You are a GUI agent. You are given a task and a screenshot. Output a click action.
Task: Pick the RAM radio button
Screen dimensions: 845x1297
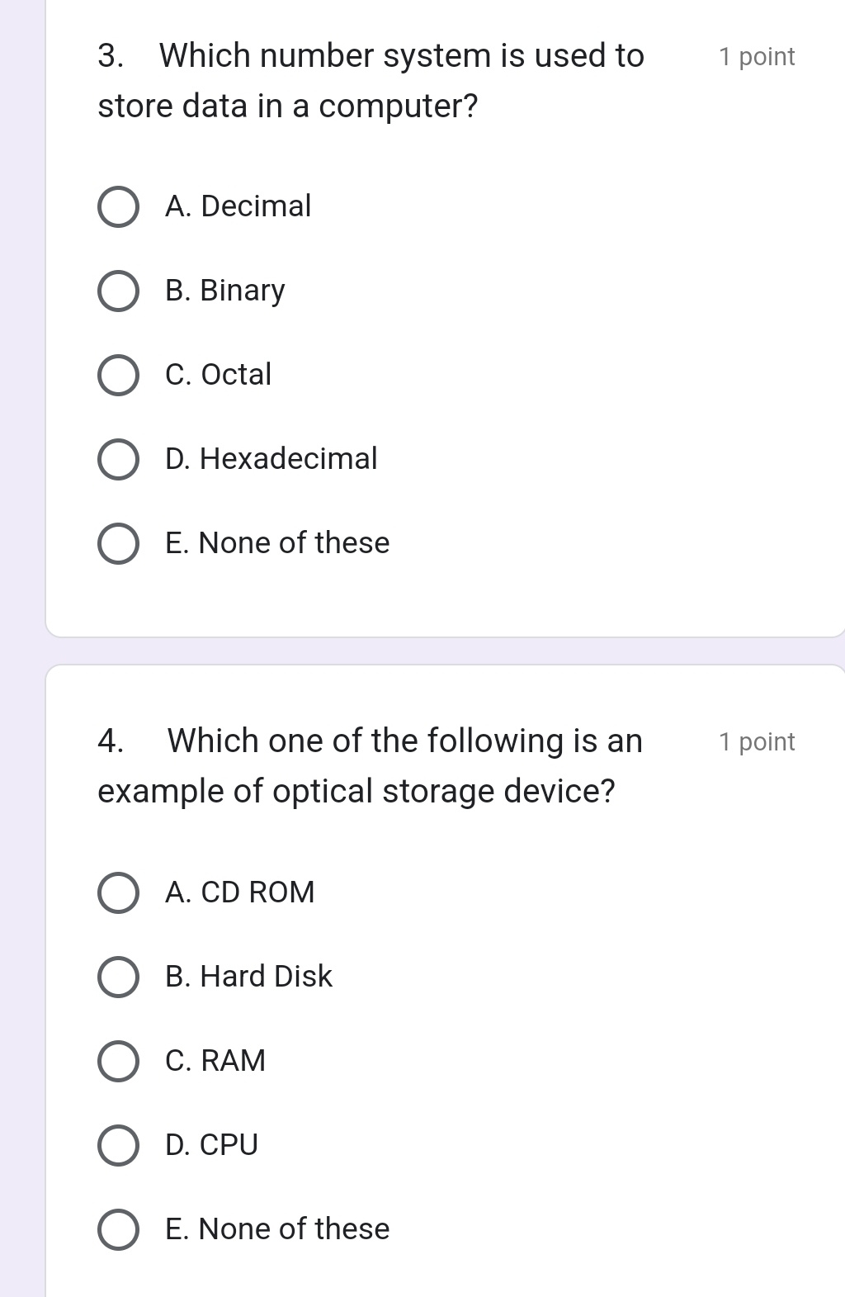pos(119,1062)
